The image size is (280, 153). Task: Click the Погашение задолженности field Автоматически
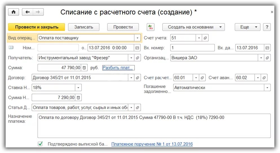[219, 88]
